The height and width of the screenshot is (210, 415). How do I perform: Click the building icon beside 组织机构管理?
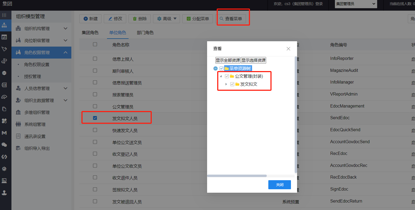(x=18, y=28)
